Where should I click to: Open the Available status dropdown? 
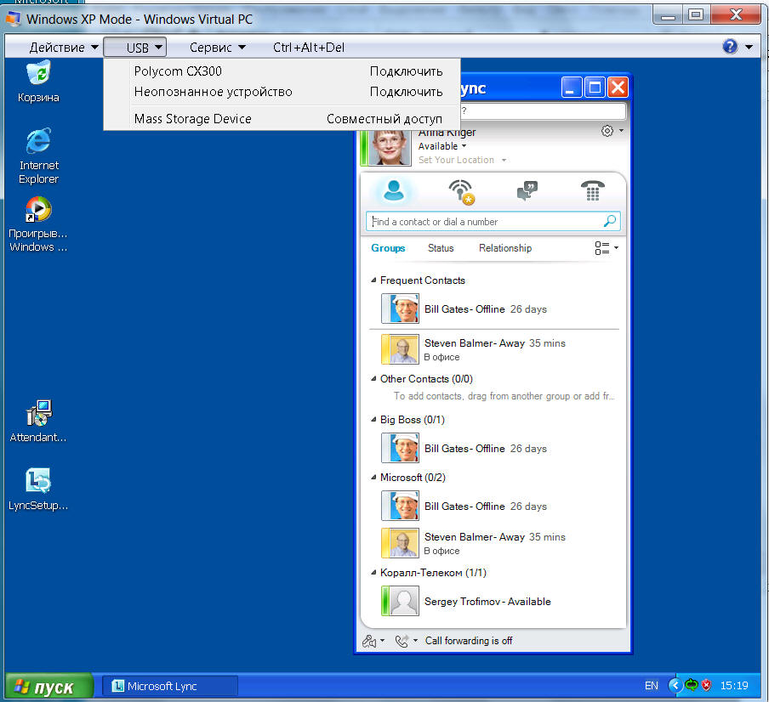point(441,146)
